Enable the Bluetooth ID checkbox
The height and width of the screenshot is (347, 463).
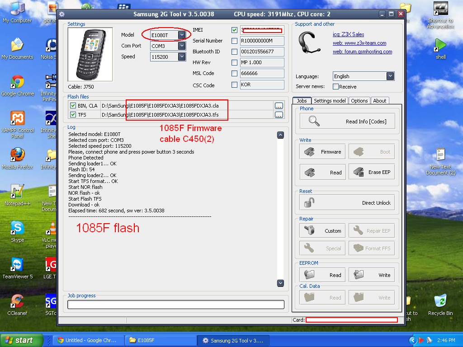(x=235, y=52)
